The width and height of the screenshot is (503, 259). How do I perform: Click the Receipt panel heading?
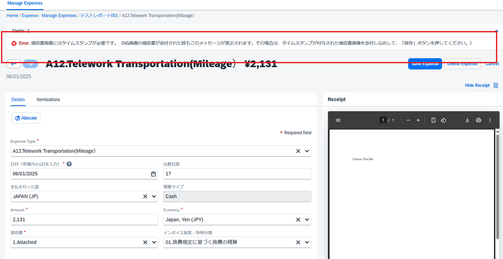click(x=336, y=100)
